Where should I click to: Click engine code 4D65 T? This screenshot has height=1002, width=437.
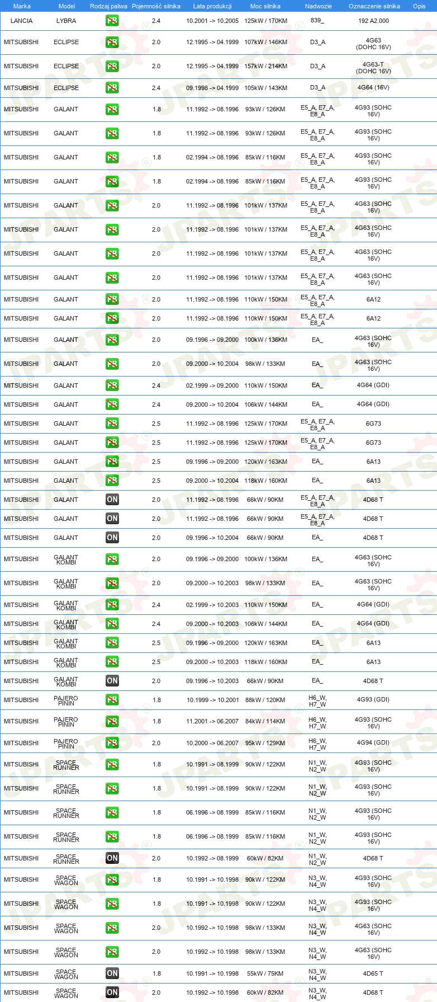click(x=373, y=973)
